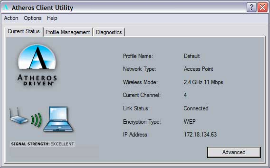Open the Action menu

11,18
